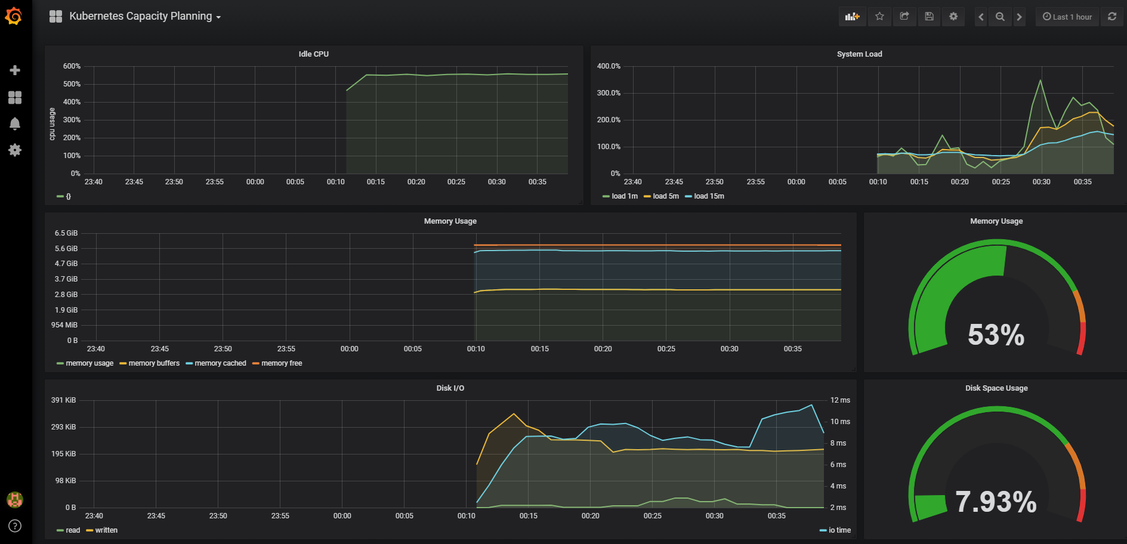Open the Dashboards menu in sidebar

pyautogui.click(x=15, y=97)
